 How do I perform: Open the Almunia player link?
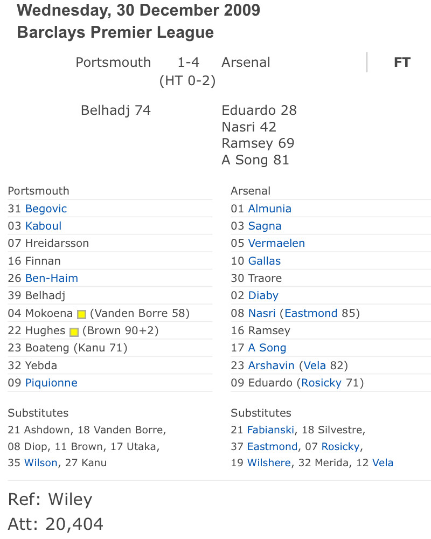(x=270, y=209)
